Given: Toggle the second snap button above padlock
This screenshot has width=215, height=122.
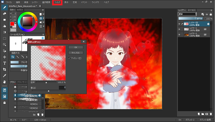Looking at the screenshot, I should click(4, 97).
